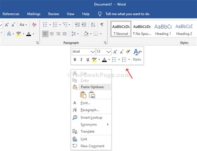Select Normal style

121,29
